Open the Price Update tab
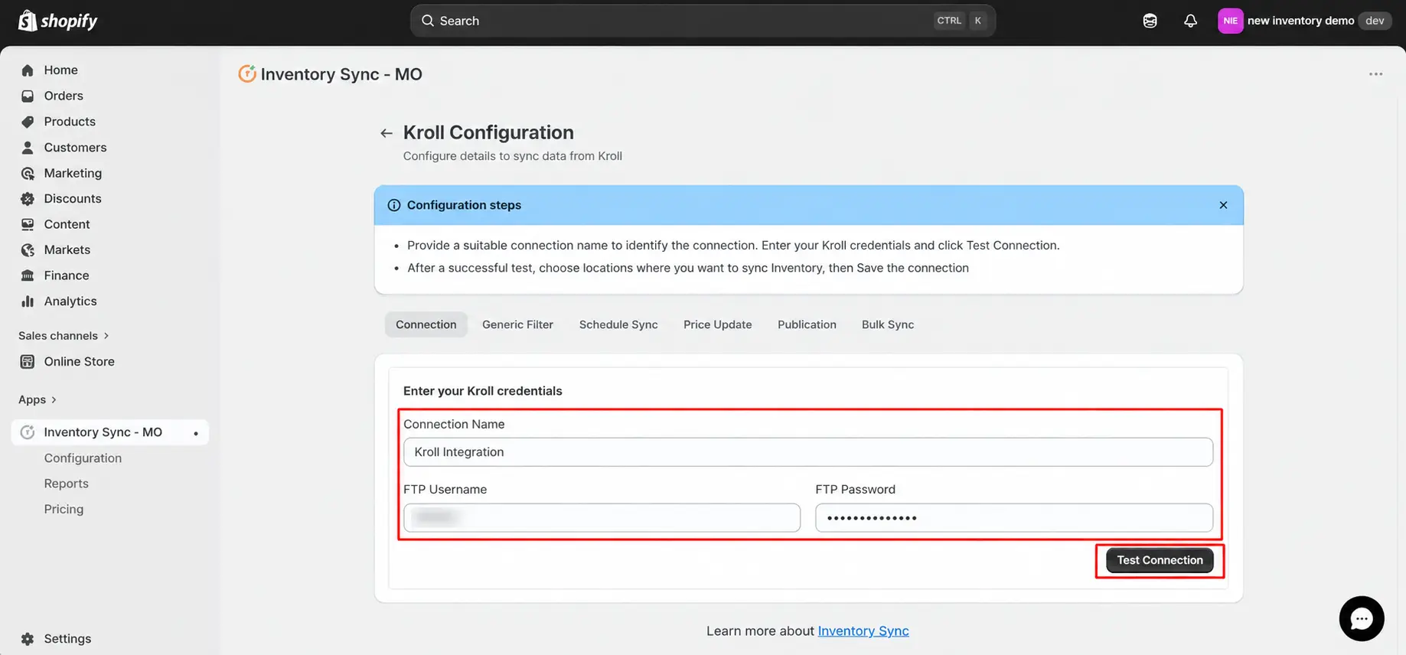 718,324
